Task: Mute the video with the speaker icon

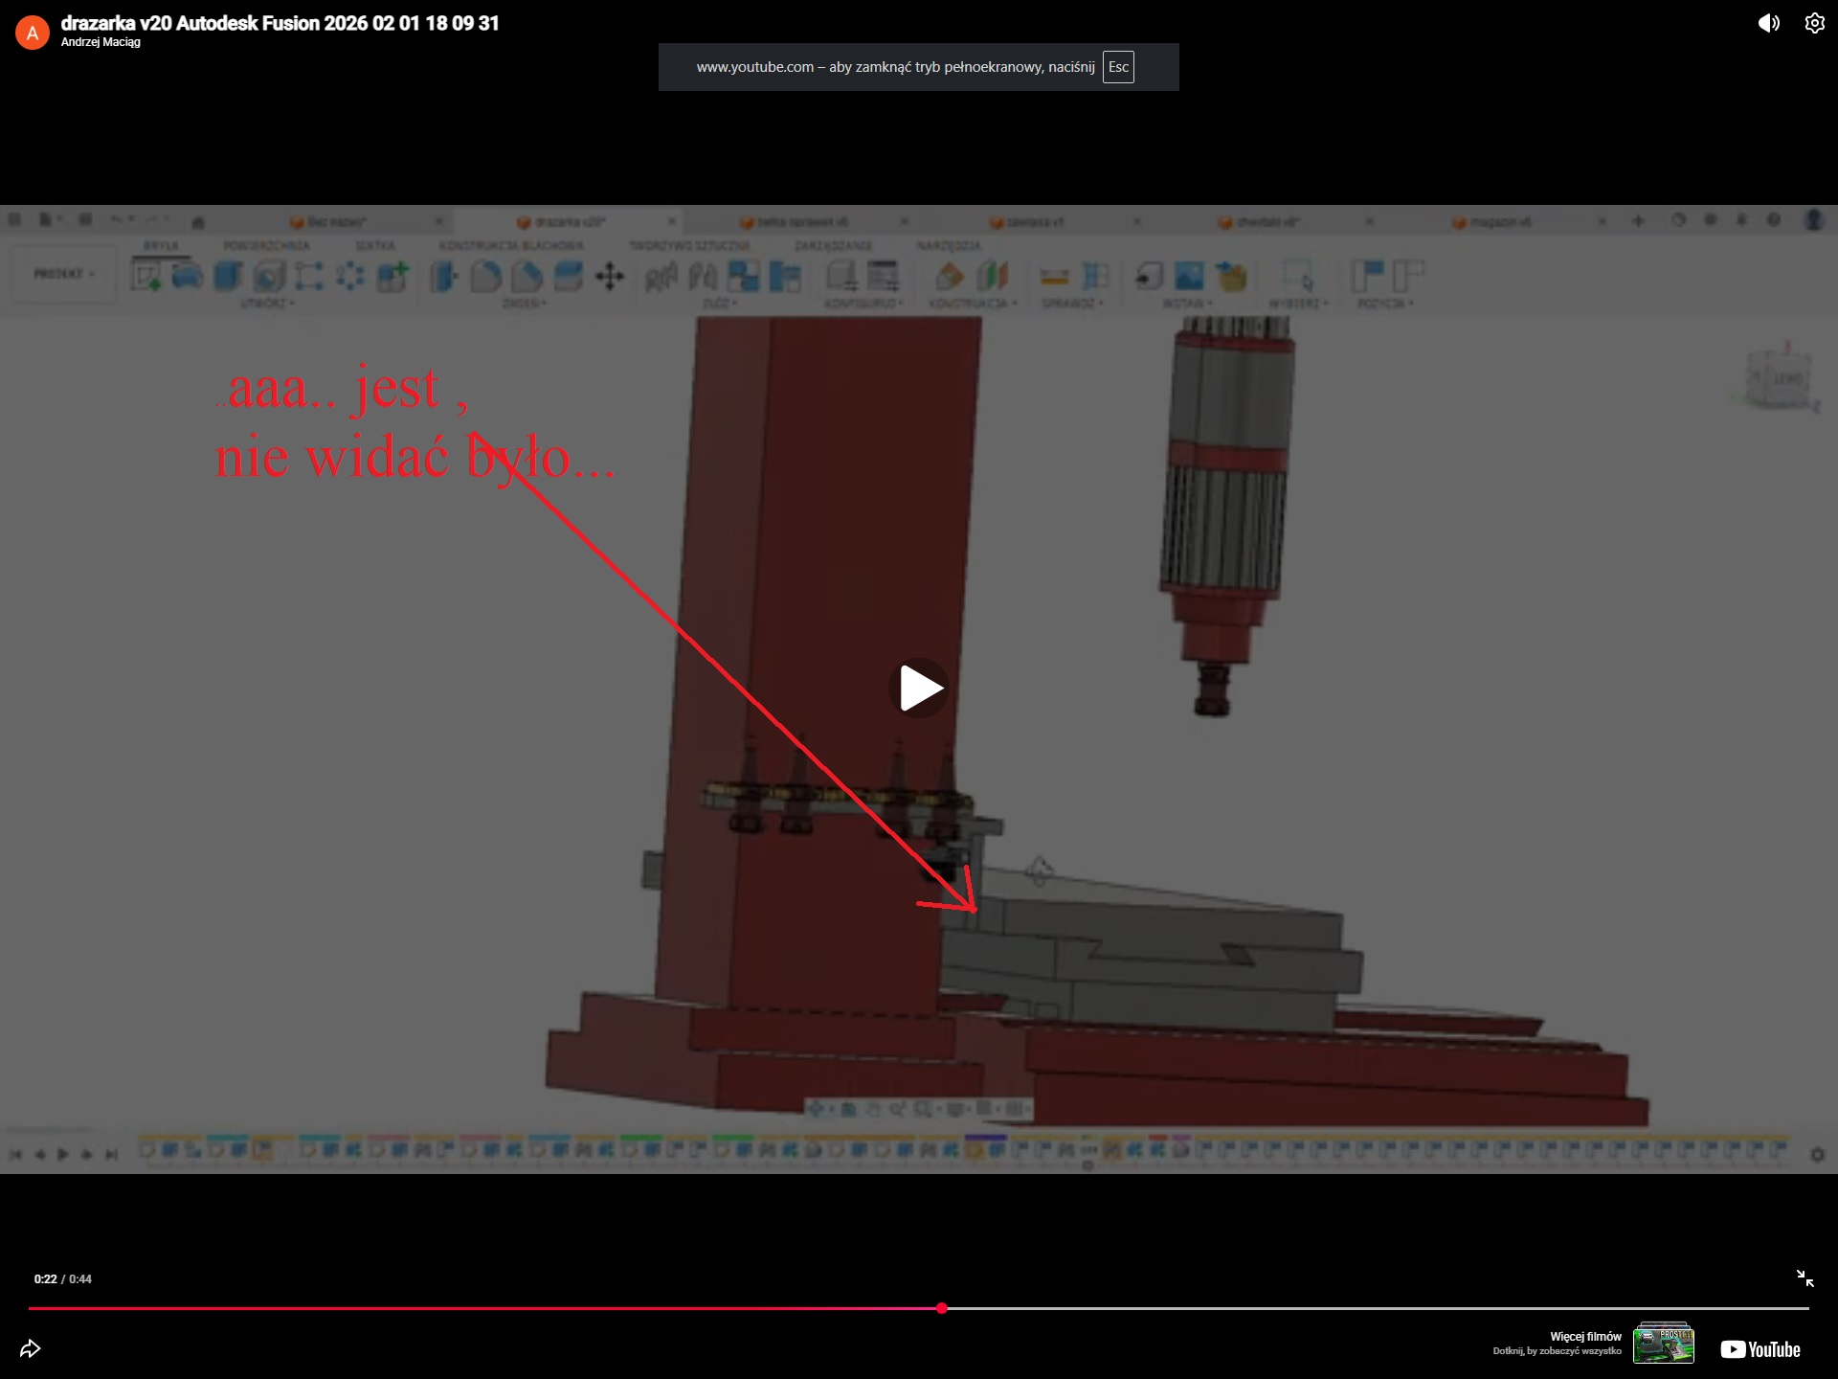Action: tap(1768, 23)
